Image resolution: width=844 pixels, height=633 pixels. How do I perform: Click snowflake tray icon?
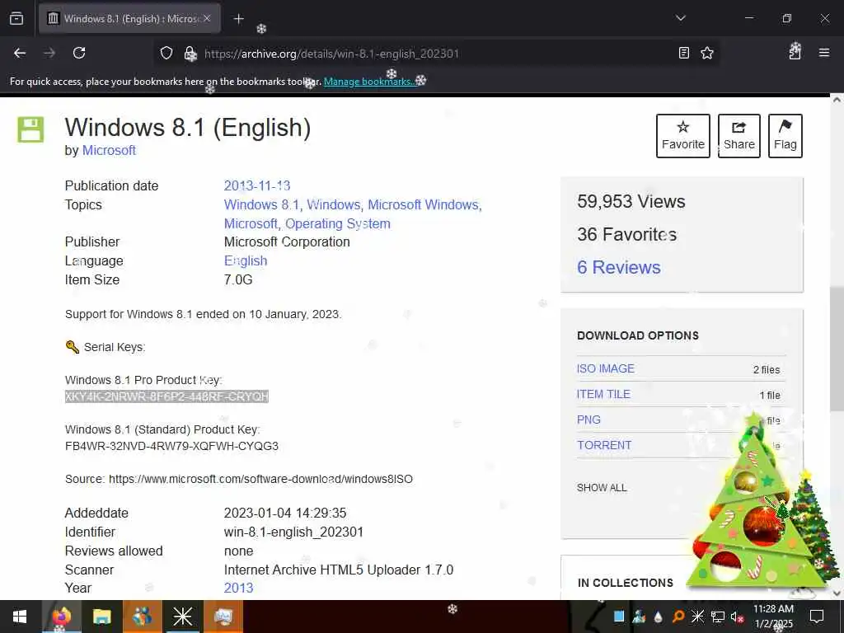pos(697,617)
